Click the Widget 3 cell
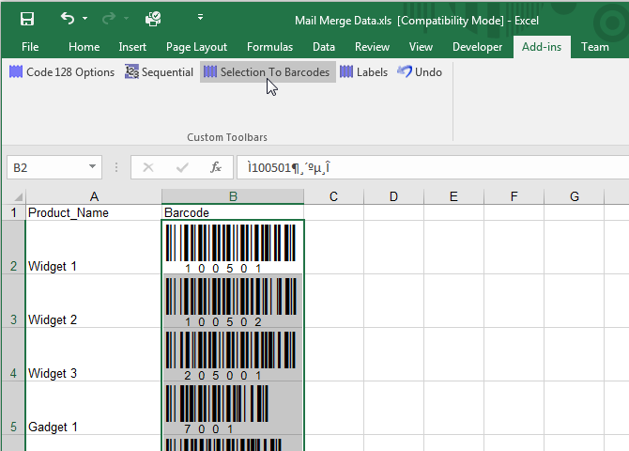 [x=94, y=354]
